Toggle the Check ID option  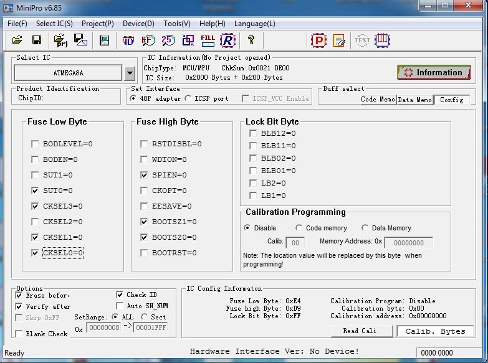(120, 295)
